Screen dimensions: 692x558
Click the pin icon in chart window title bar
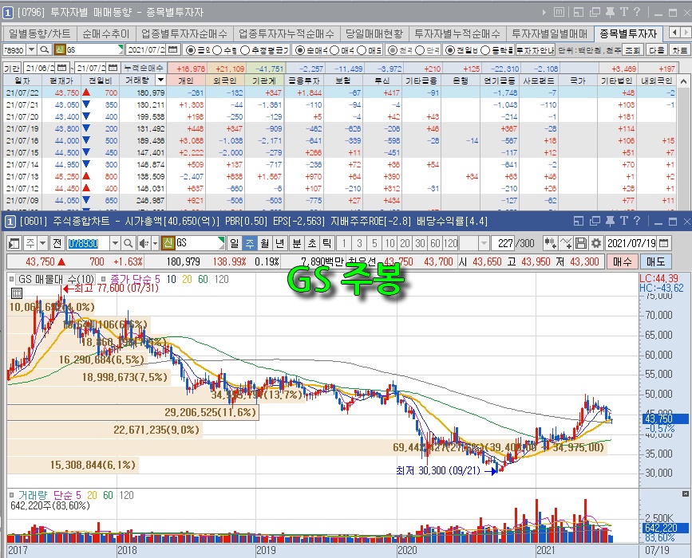click(x=611, y=222)
